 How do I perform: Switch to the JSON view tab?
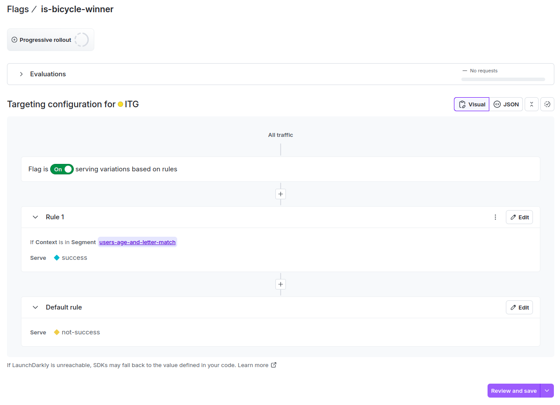[506, 104]
